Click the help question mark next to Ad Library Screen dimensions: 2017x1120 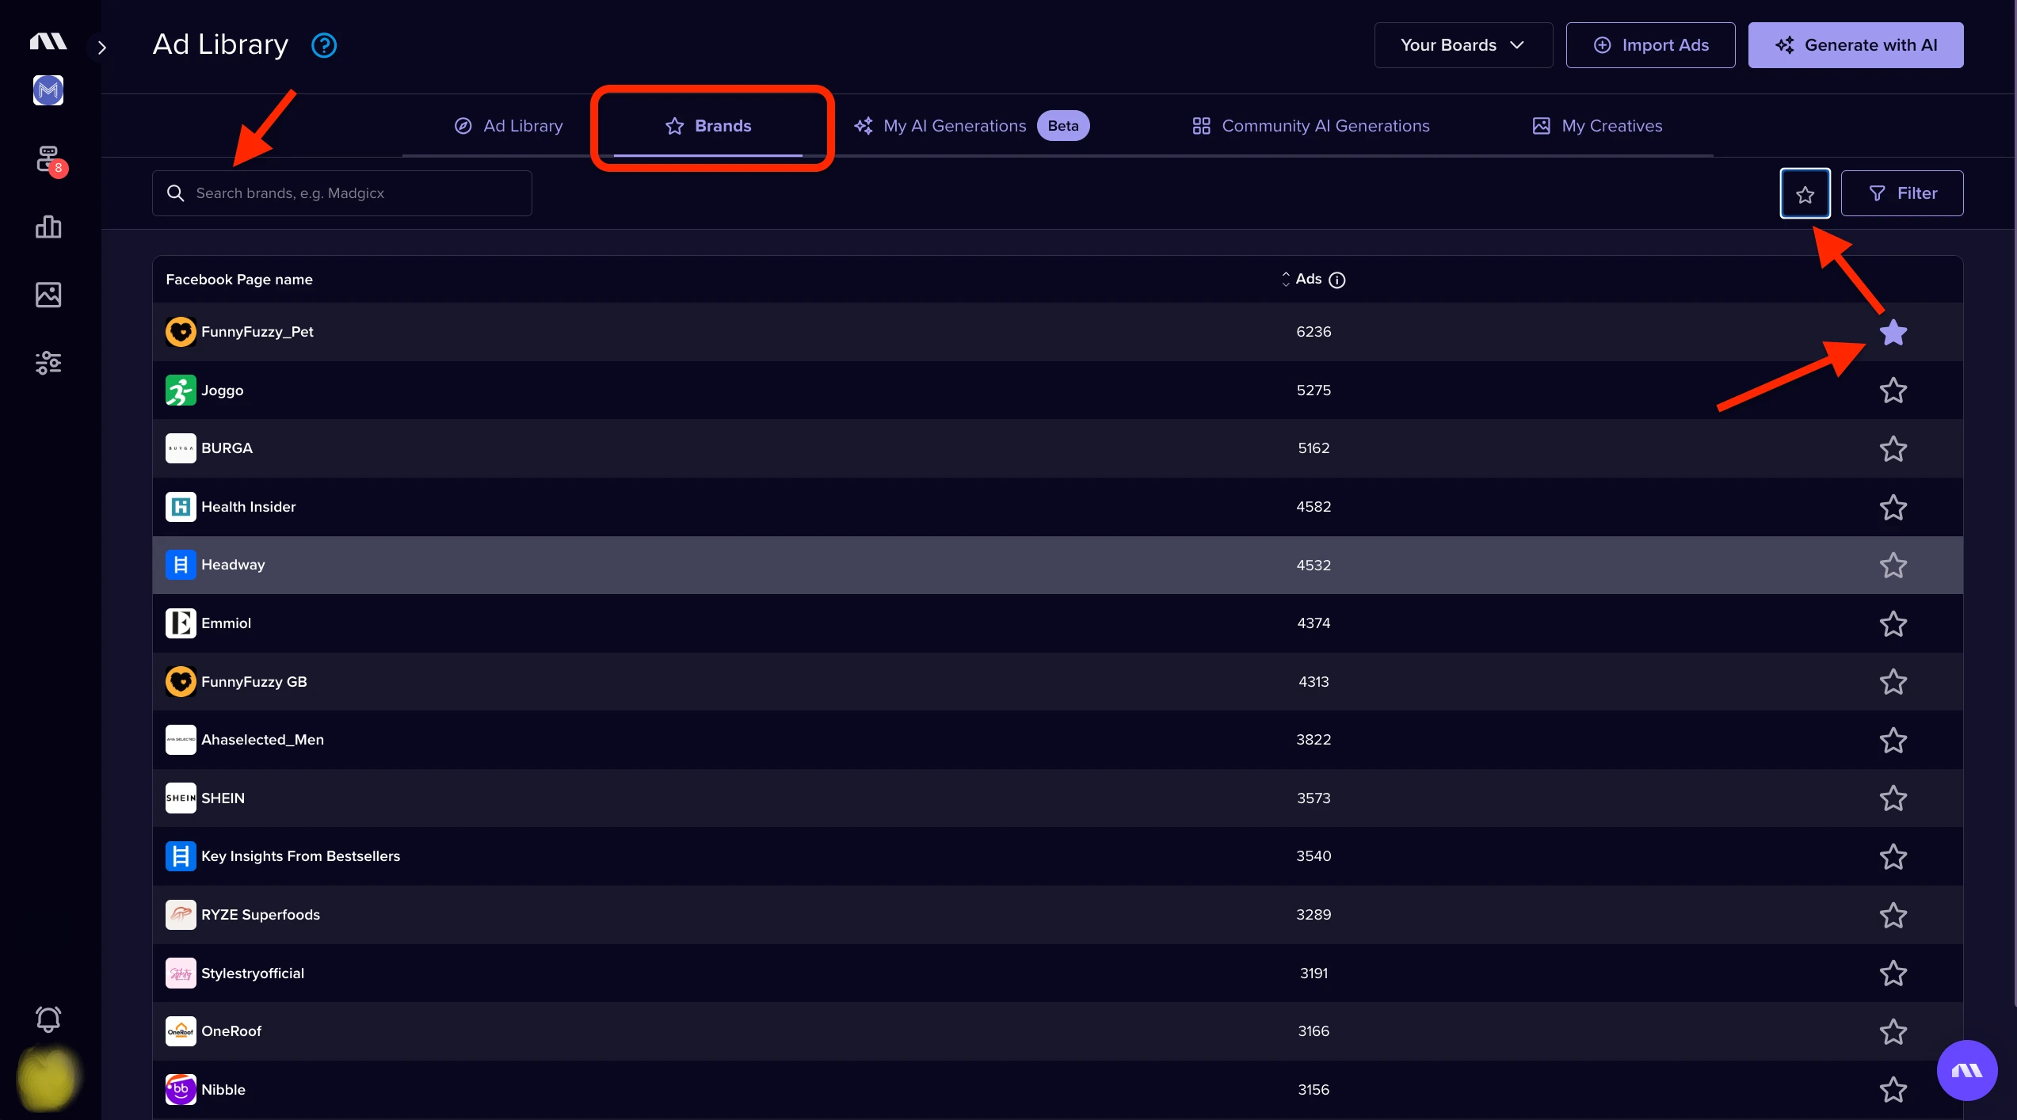(x=324, y=45)
